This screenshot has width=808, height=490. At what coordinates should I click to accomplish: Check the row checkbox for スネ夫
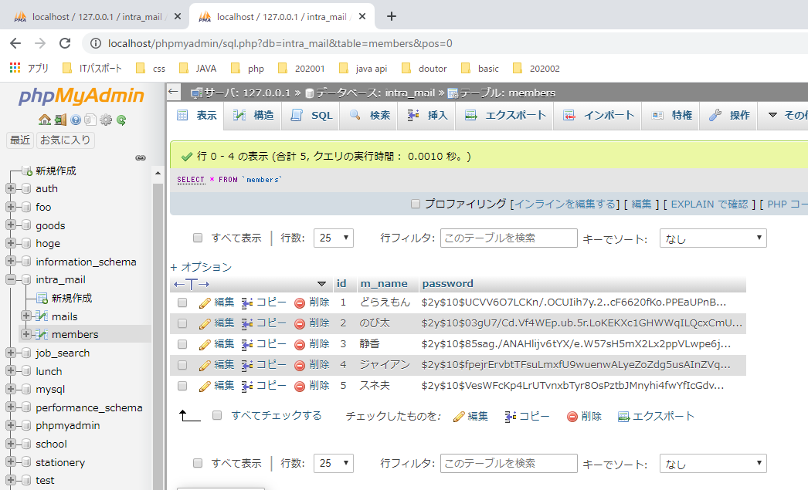[182, 386]
